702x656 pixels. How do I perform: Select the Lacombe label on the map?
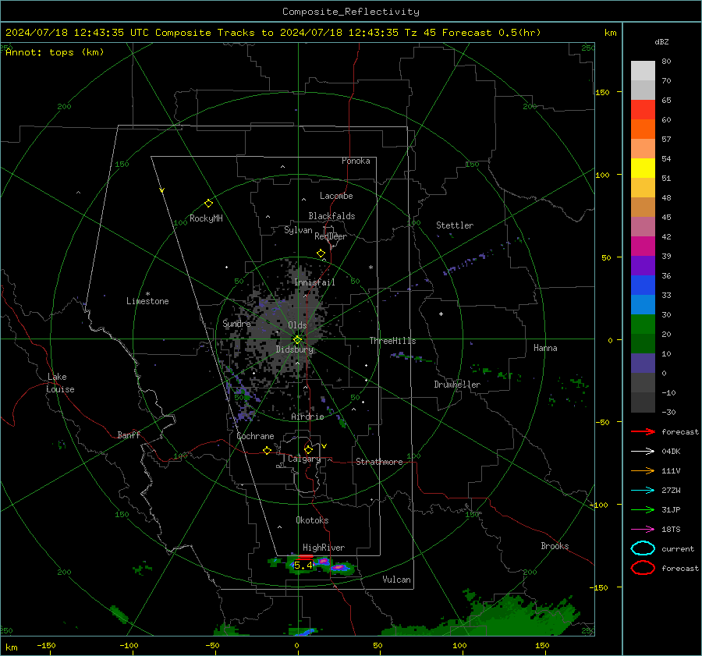coord(336,196)
